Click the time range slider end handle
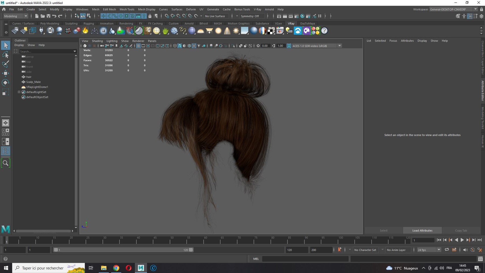 (x=191, y=250)
